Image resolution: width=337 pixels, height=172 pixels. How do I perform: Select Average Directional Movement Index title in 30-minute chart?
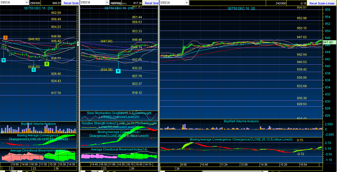coord(38,150)
